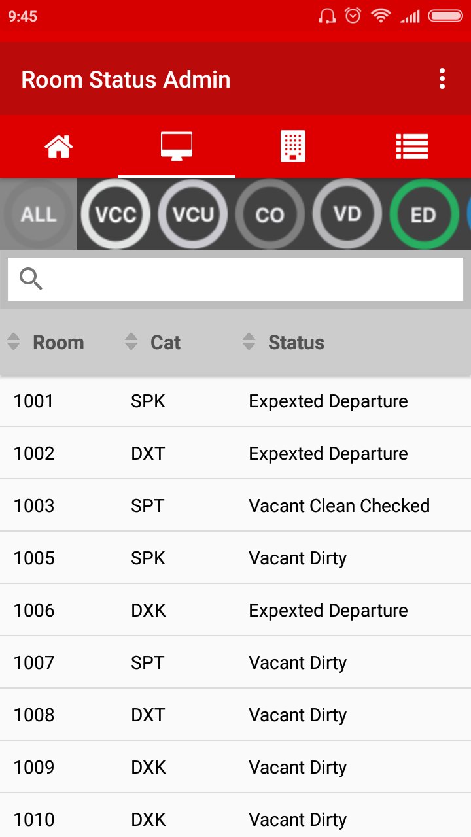Open the building floor view icon
The image size is (471, 837).
click(293, 146)
